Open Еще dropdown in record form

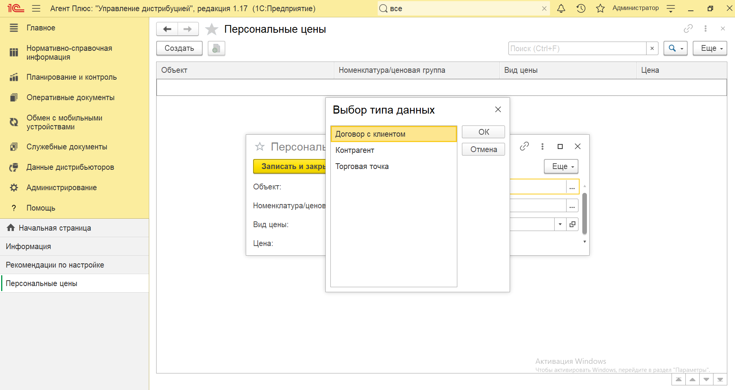click(x=561, y=166)
